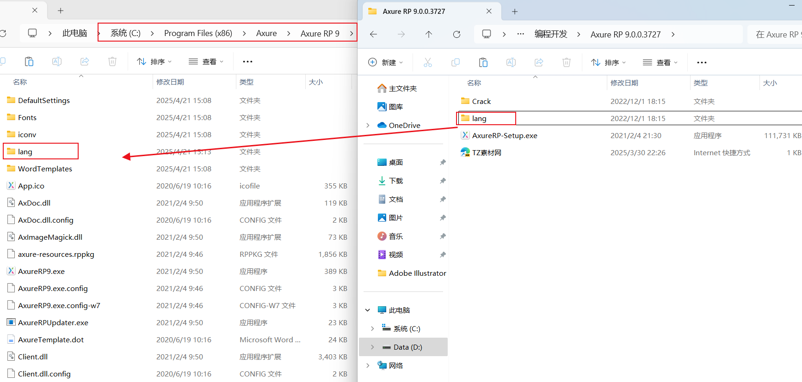
Task: Click Rename icon in left window toolbar
Action: pyautogui.click(x=57, y=61)
